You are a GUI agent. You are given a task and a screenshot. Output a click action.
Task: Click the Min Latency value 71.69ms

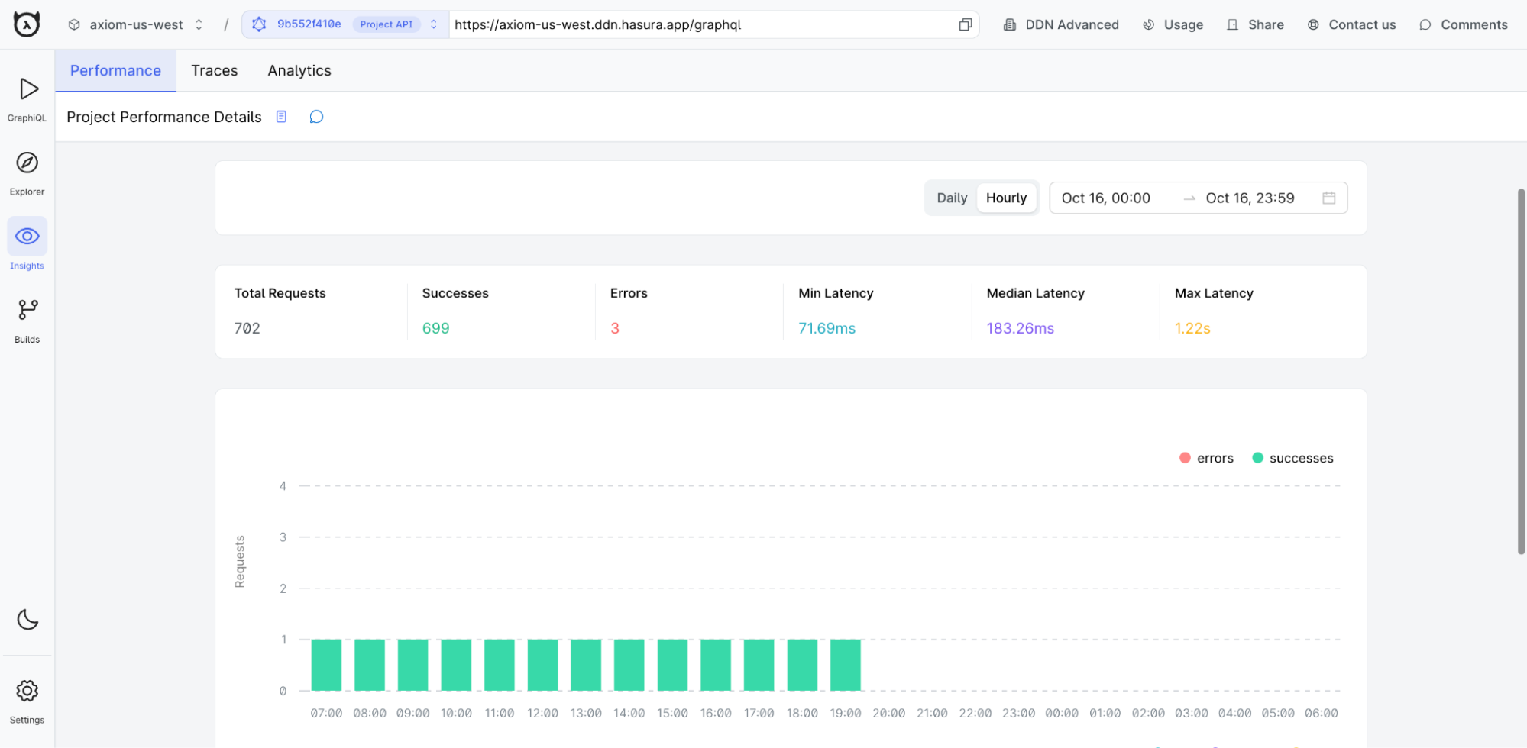[827, 328]
